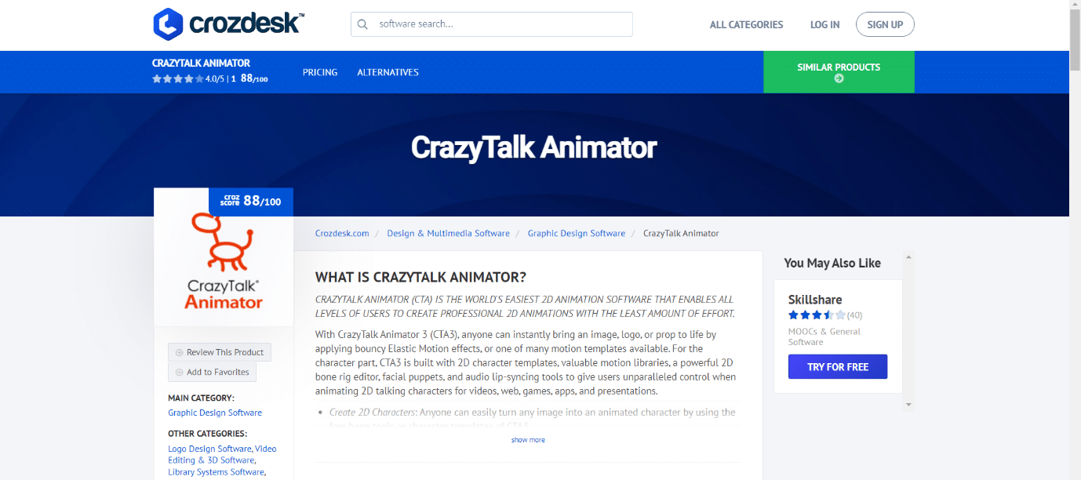Click the croz score 88/100 badge

click(251, 202)
